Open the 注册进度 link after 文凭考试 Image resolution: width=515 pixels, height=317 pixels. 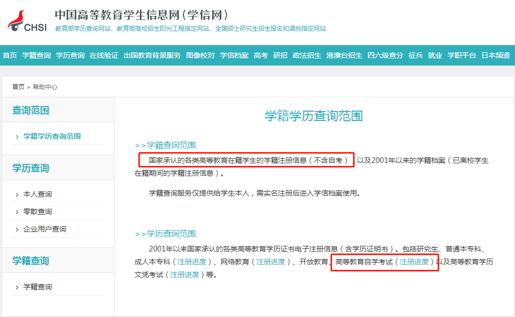pyautogui.click(x=184, y=274)
